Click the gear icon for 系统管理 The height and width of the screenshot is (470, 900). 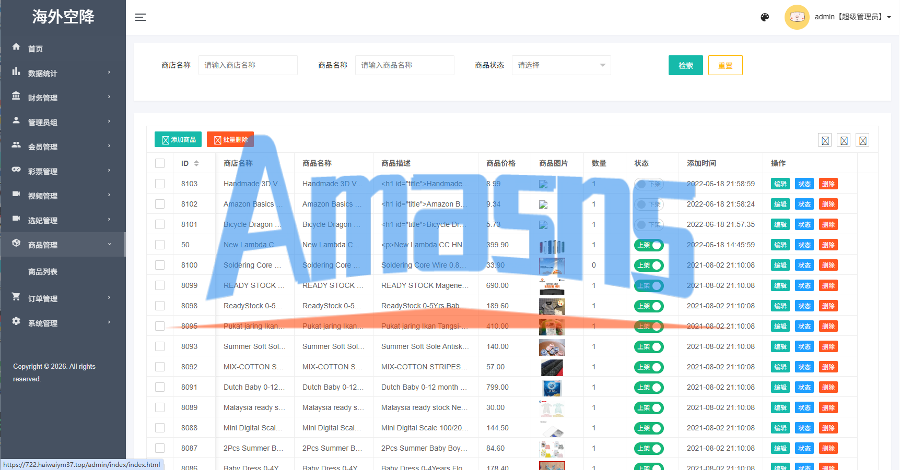16,321
